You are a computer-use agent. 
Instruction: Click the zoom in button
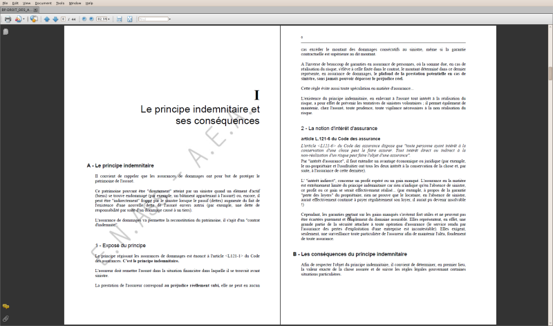pyautogui.click(x=91, y=19)
